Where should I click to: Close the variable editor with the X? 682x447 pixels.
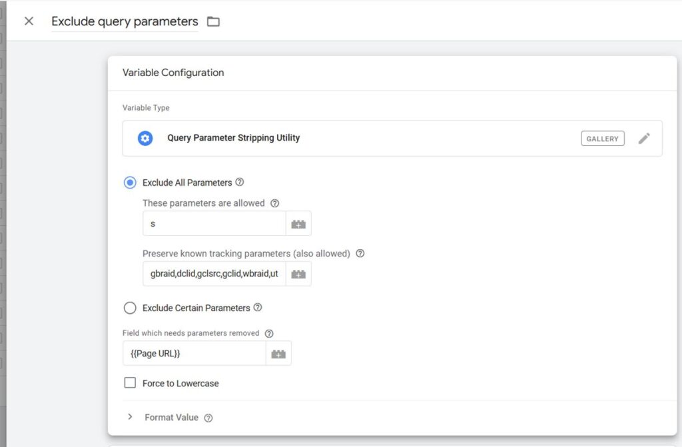tap(29, 21)
